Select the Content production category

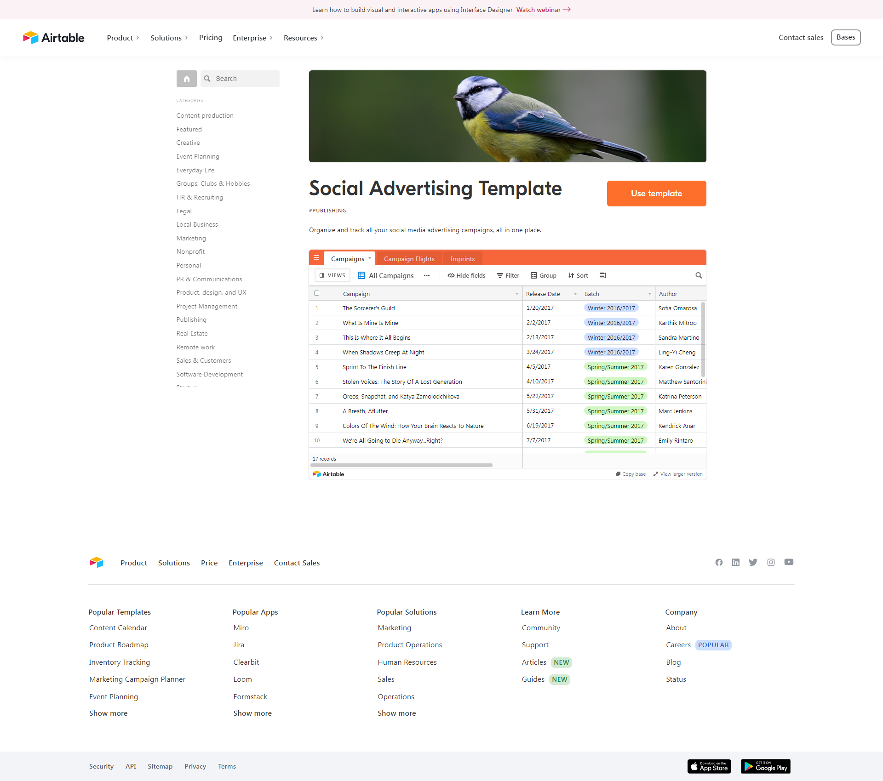coord(205,115)
